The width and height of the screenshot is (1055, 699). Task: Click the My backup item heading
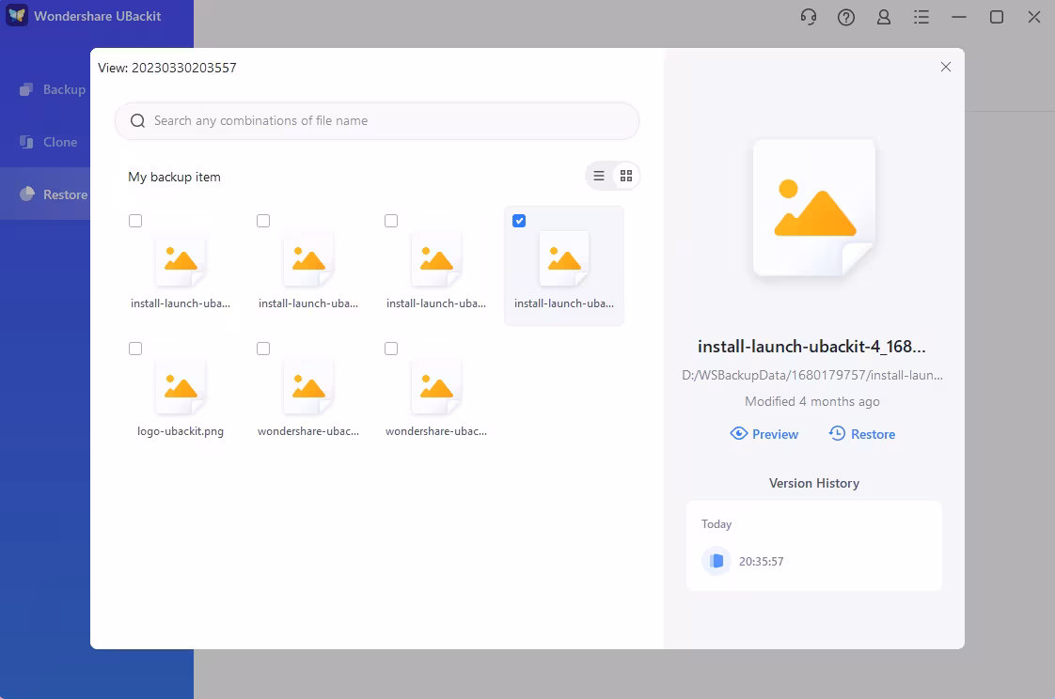point(174,177)
